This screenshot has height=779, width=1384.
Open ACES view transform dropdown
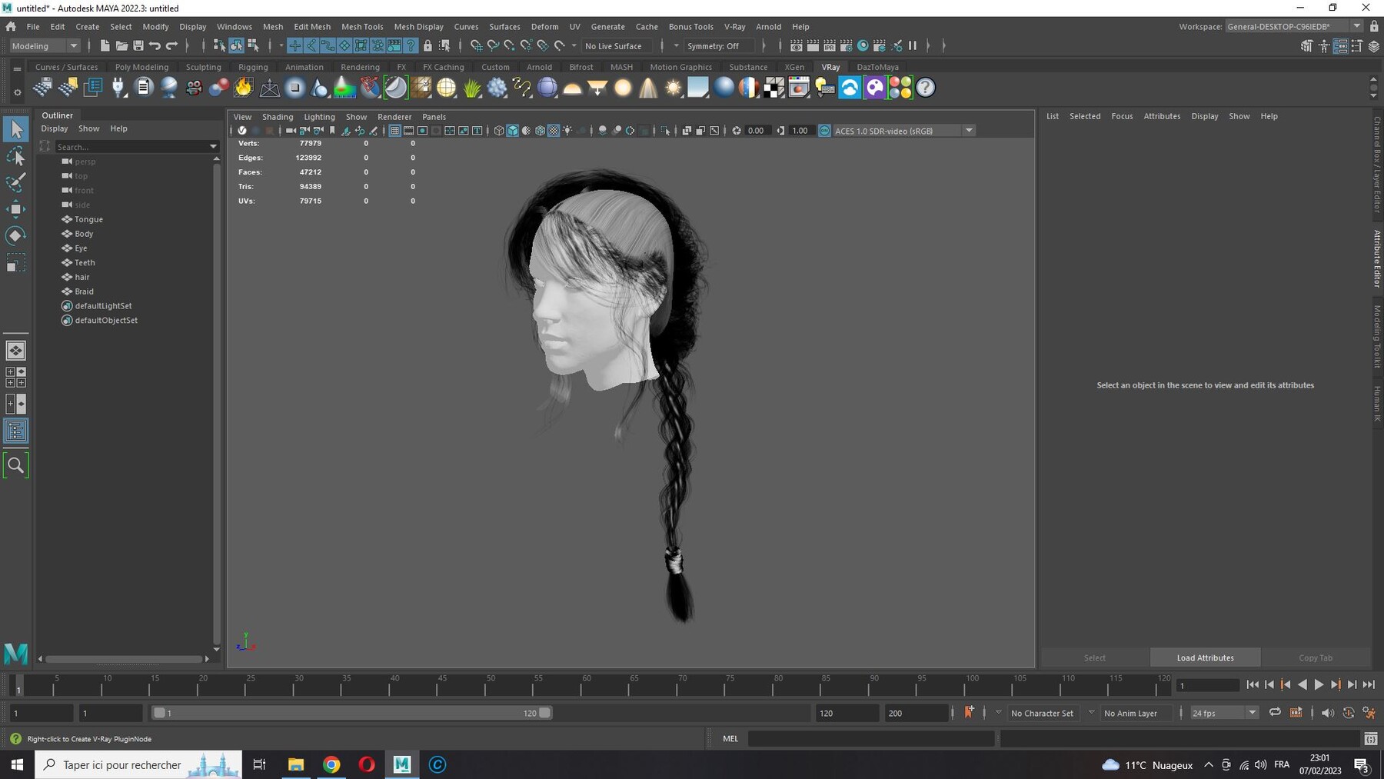[x=904, y=131]
